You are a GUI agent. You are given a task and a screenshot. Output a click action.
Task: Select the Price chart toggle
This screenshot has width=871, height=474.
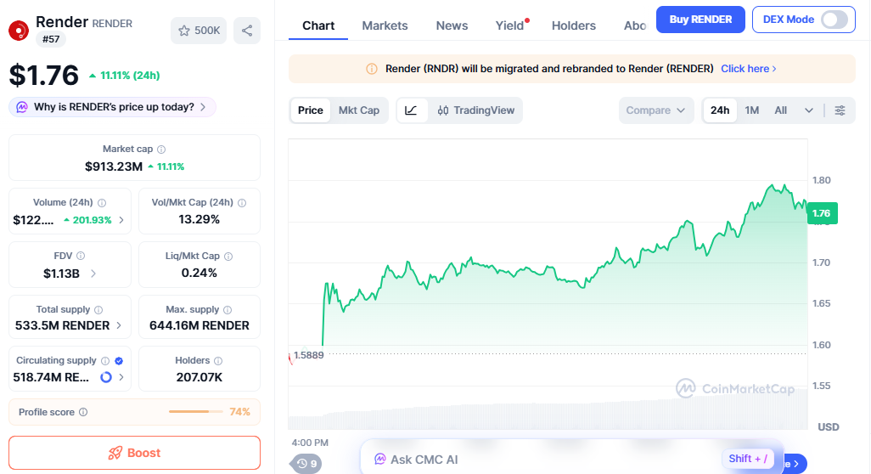pyautogui.click(x=310, y=110)
